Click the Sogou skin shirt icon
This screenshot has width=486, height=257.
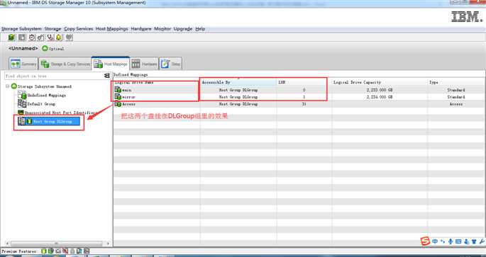[474, 241]
